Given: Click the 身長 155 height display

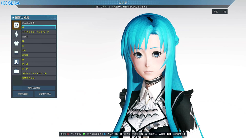Looking at the screenshot, I should [220, 12].
